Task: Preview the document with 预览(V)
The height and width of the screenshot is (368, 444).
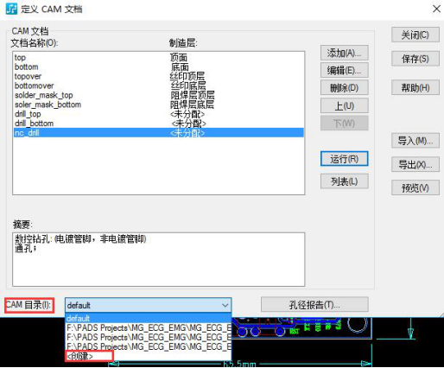Action: [x=415, y=187]
